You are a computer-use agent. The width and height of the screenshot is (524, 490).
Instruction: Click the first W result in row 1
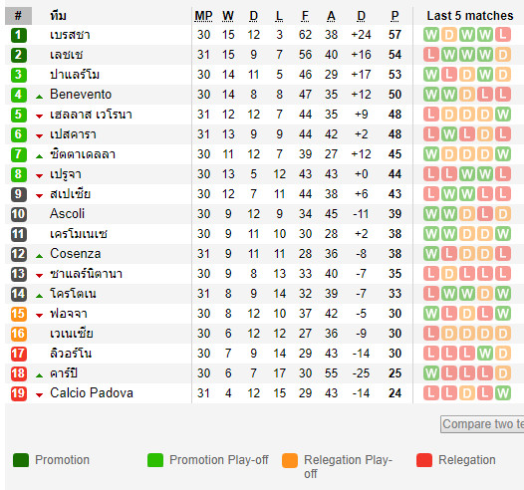(x=431, y=35)
